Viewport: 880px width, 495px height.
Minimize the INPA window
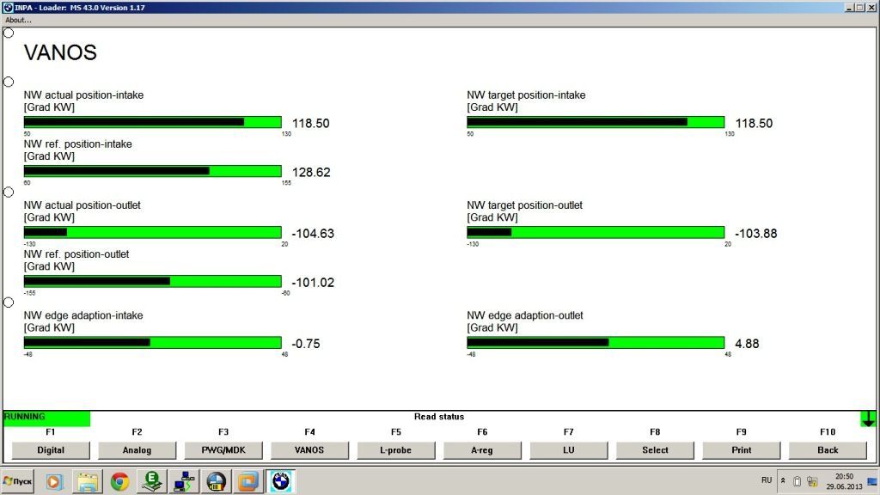(x=849, y=7)
